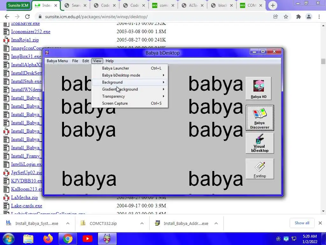This screenshot has height=245, width=326.
Task: Open the Babya HD launcher icon
Action: 259,89
